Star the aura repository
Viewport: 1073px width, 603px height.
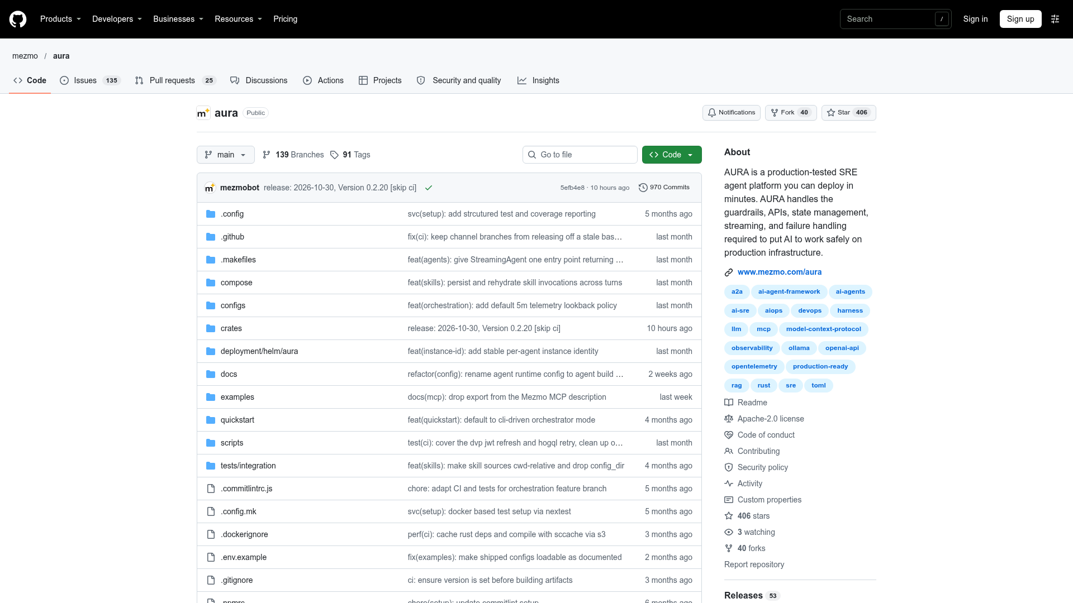pos(848,113)
